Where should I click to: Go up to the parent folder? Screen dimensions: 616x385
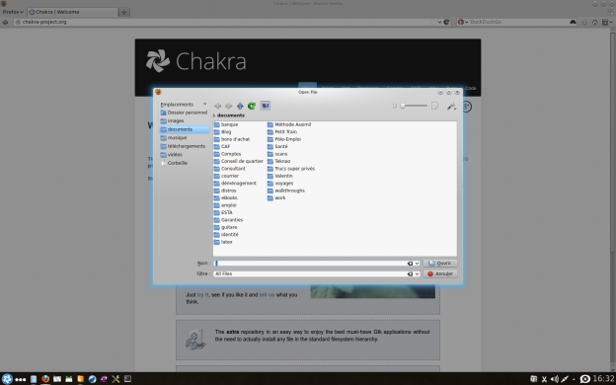tap(240, 106)
